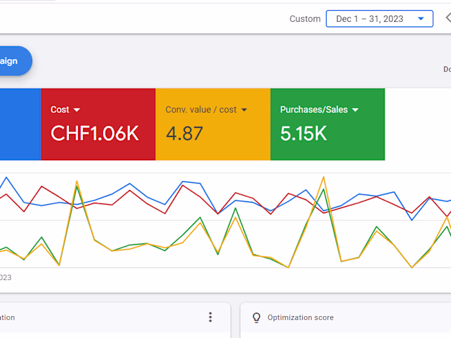Select the red Cost scorecard tile
Image resolution: width=451 pixels, height=338 pixels.
pyautogui.click(x=98, y=124)
